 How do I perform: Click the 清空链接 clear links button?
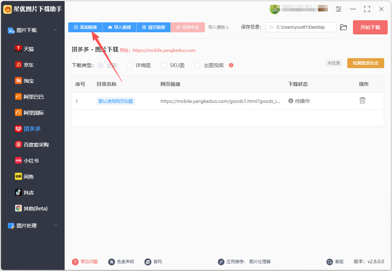click(153, 27)
